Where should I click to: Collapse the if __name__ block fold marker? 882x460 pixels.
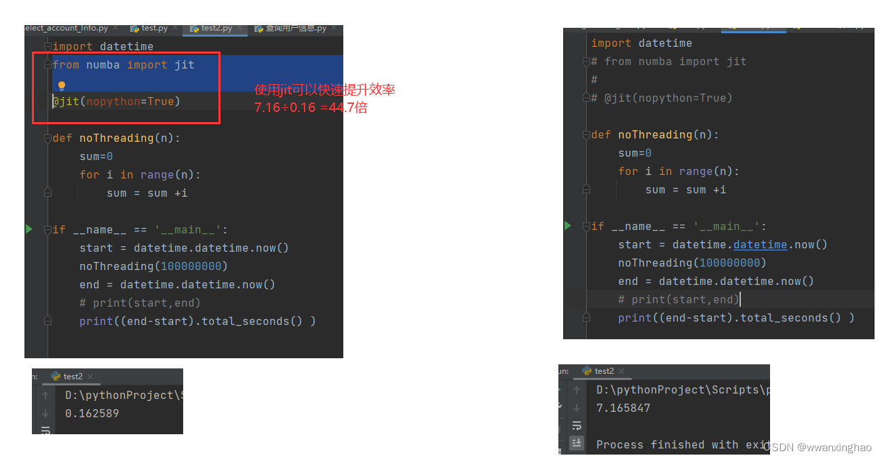click(x=47, y=229)
